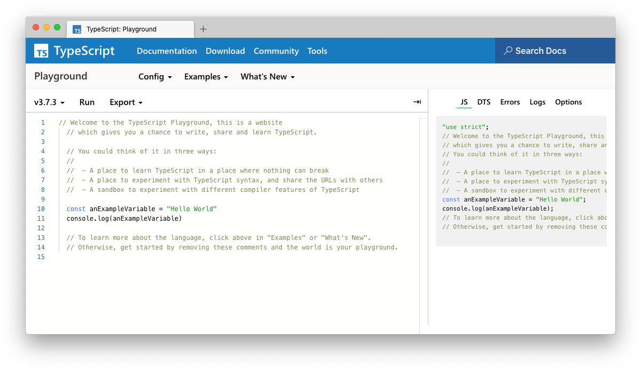Open a new browser tab with the plus icon
The image size is (641, 370).
pyautogui.click(x=203, y=29)
